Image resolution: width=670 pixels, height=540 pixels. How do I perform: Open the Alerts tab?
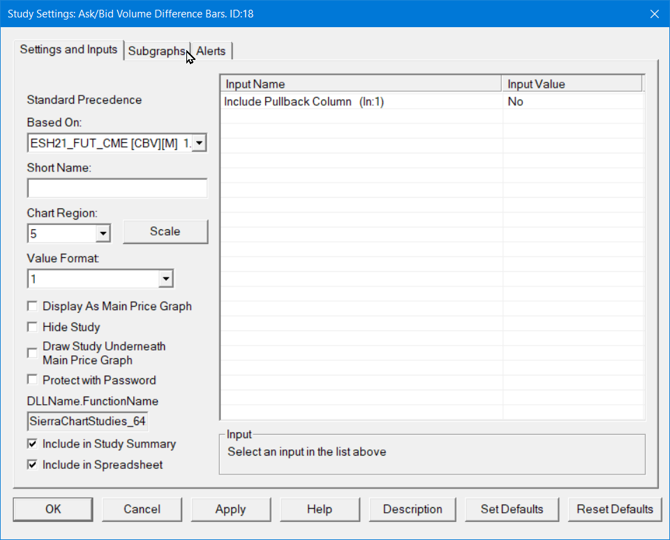coord(211,51)
